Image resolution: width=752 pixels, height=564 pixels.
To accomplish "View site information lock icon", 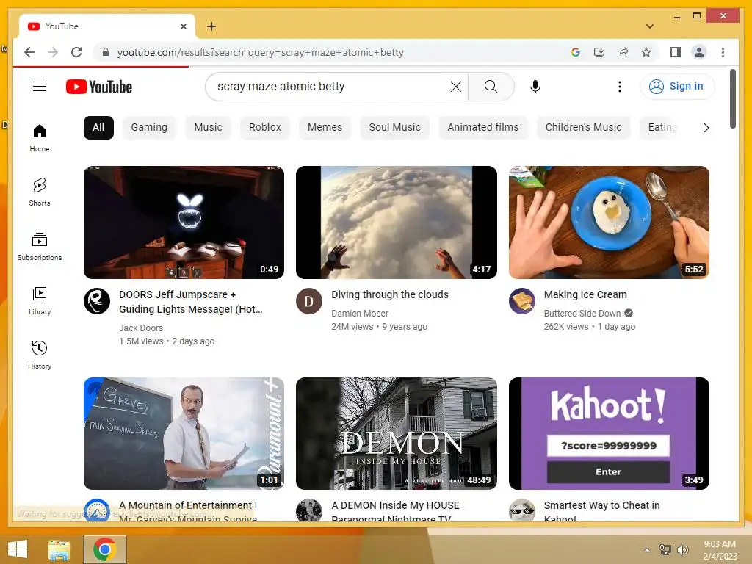I will click(x=106, y=52).
